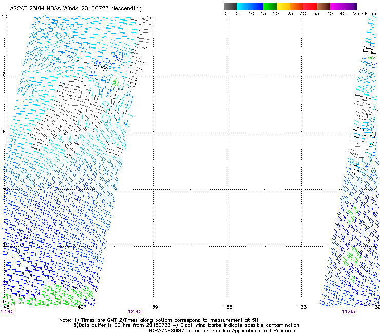This screenshot has height=334, width=380.
Task: Click the longitude label '-45'
Action: [4, 307]
